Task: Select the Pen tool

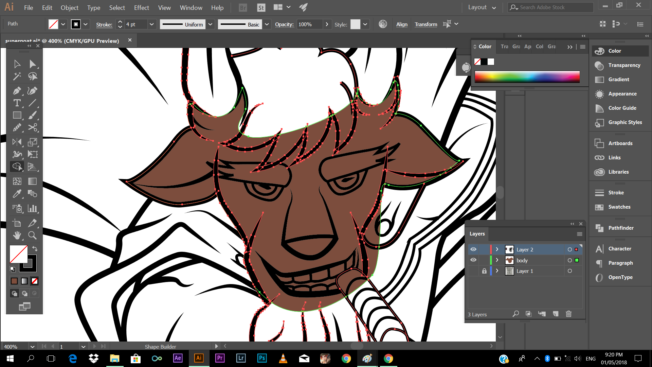Action: (17, 91)
